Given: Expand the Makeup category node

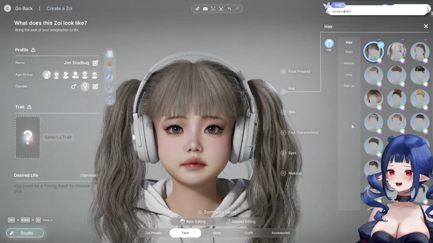Looking at the screenshot, I should coord(283,173).
